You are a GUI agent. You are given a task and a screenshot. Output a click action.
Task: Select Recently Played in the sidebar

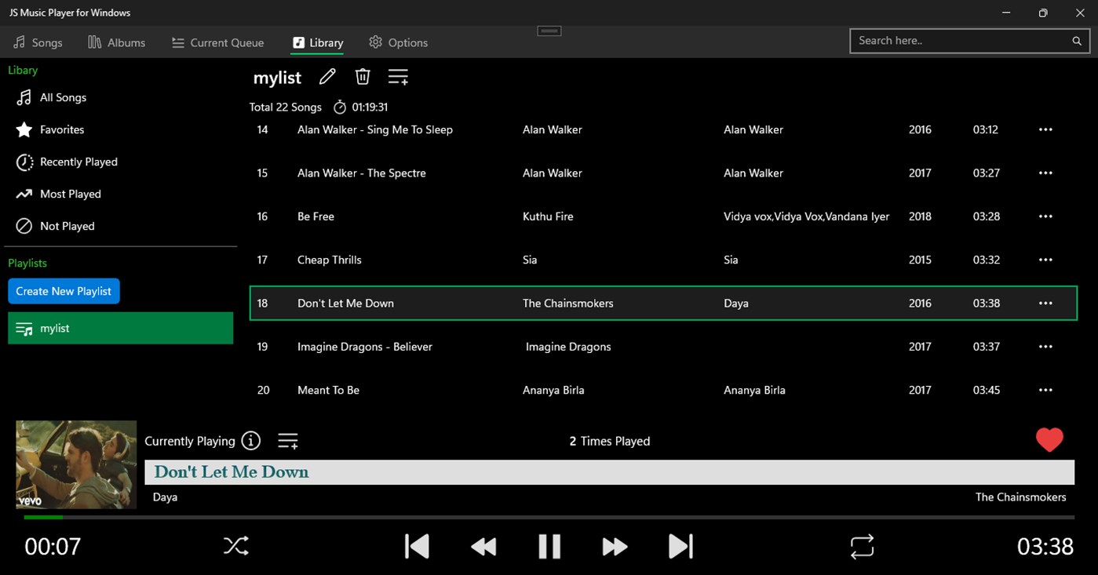coord(78,162)
